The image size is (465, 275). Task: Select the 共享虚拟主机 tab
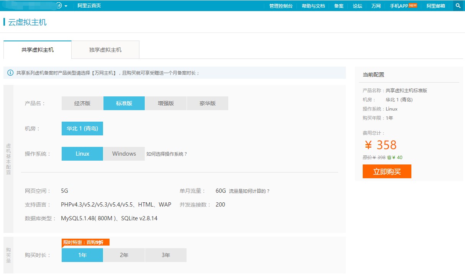coord(38,50)
